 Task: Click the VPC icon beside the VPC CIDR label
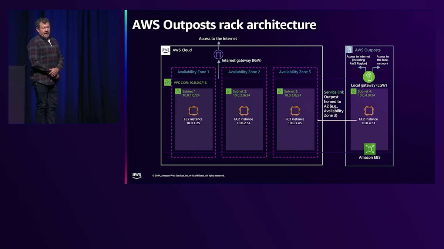pos(168,83)
